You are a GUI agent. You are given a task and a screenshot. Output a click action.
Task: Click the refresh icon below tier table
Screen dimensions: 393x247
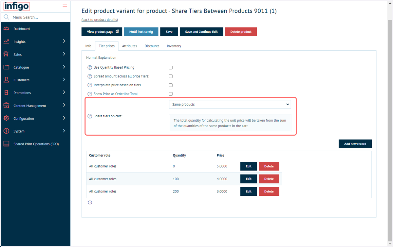[90, 203]
